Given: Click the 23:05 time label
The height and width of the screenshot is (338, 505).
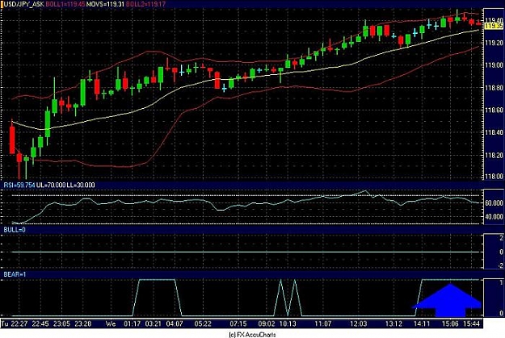Looking at the screenshot, I should (x=61, y=323).
